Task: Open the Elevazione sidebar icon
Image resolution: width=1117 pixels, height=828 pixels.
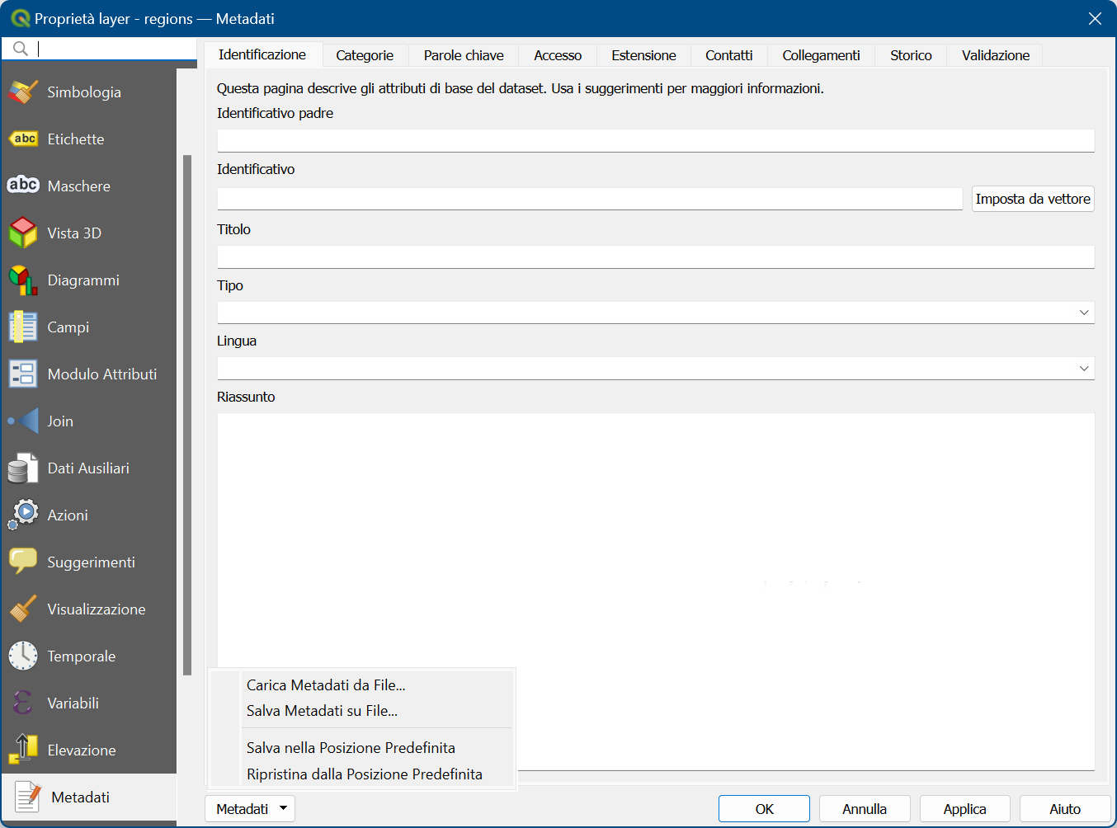Action: (x=23, y=750)
